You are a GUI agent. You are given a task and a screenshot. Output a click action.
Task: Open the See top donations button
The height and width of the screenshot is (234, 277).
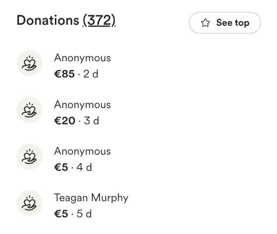pyautogui.click(x=225, y=23)
